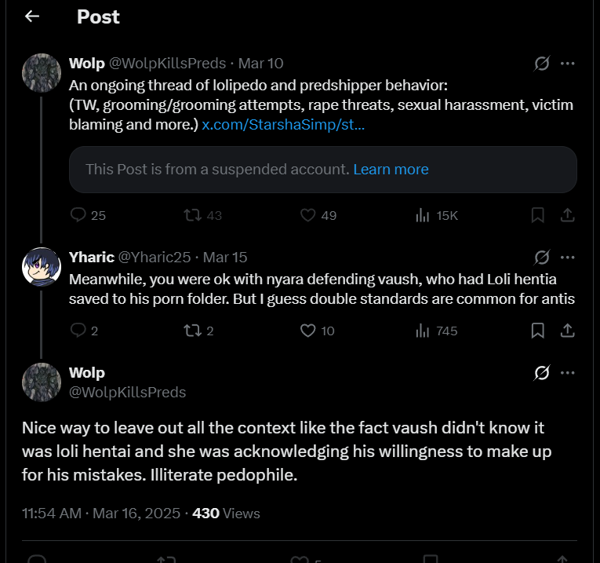The height and width of the screenshot is (563, 600).
Task: Open Yharic's profile avatar
Action: coord(42,267)
